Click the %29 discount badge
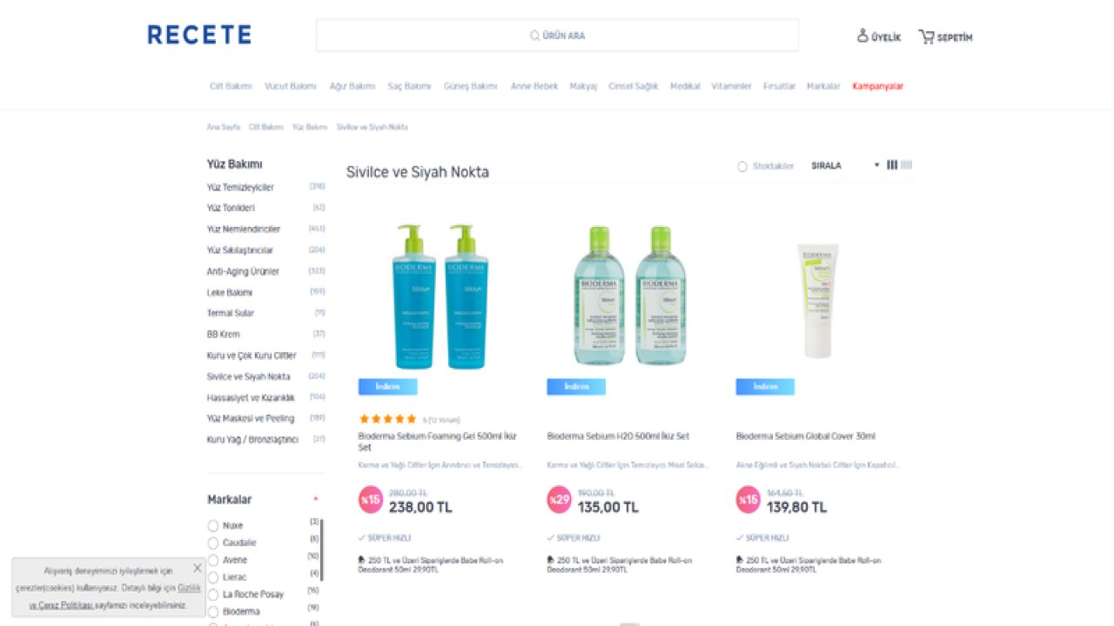 (x=559, y=499)
